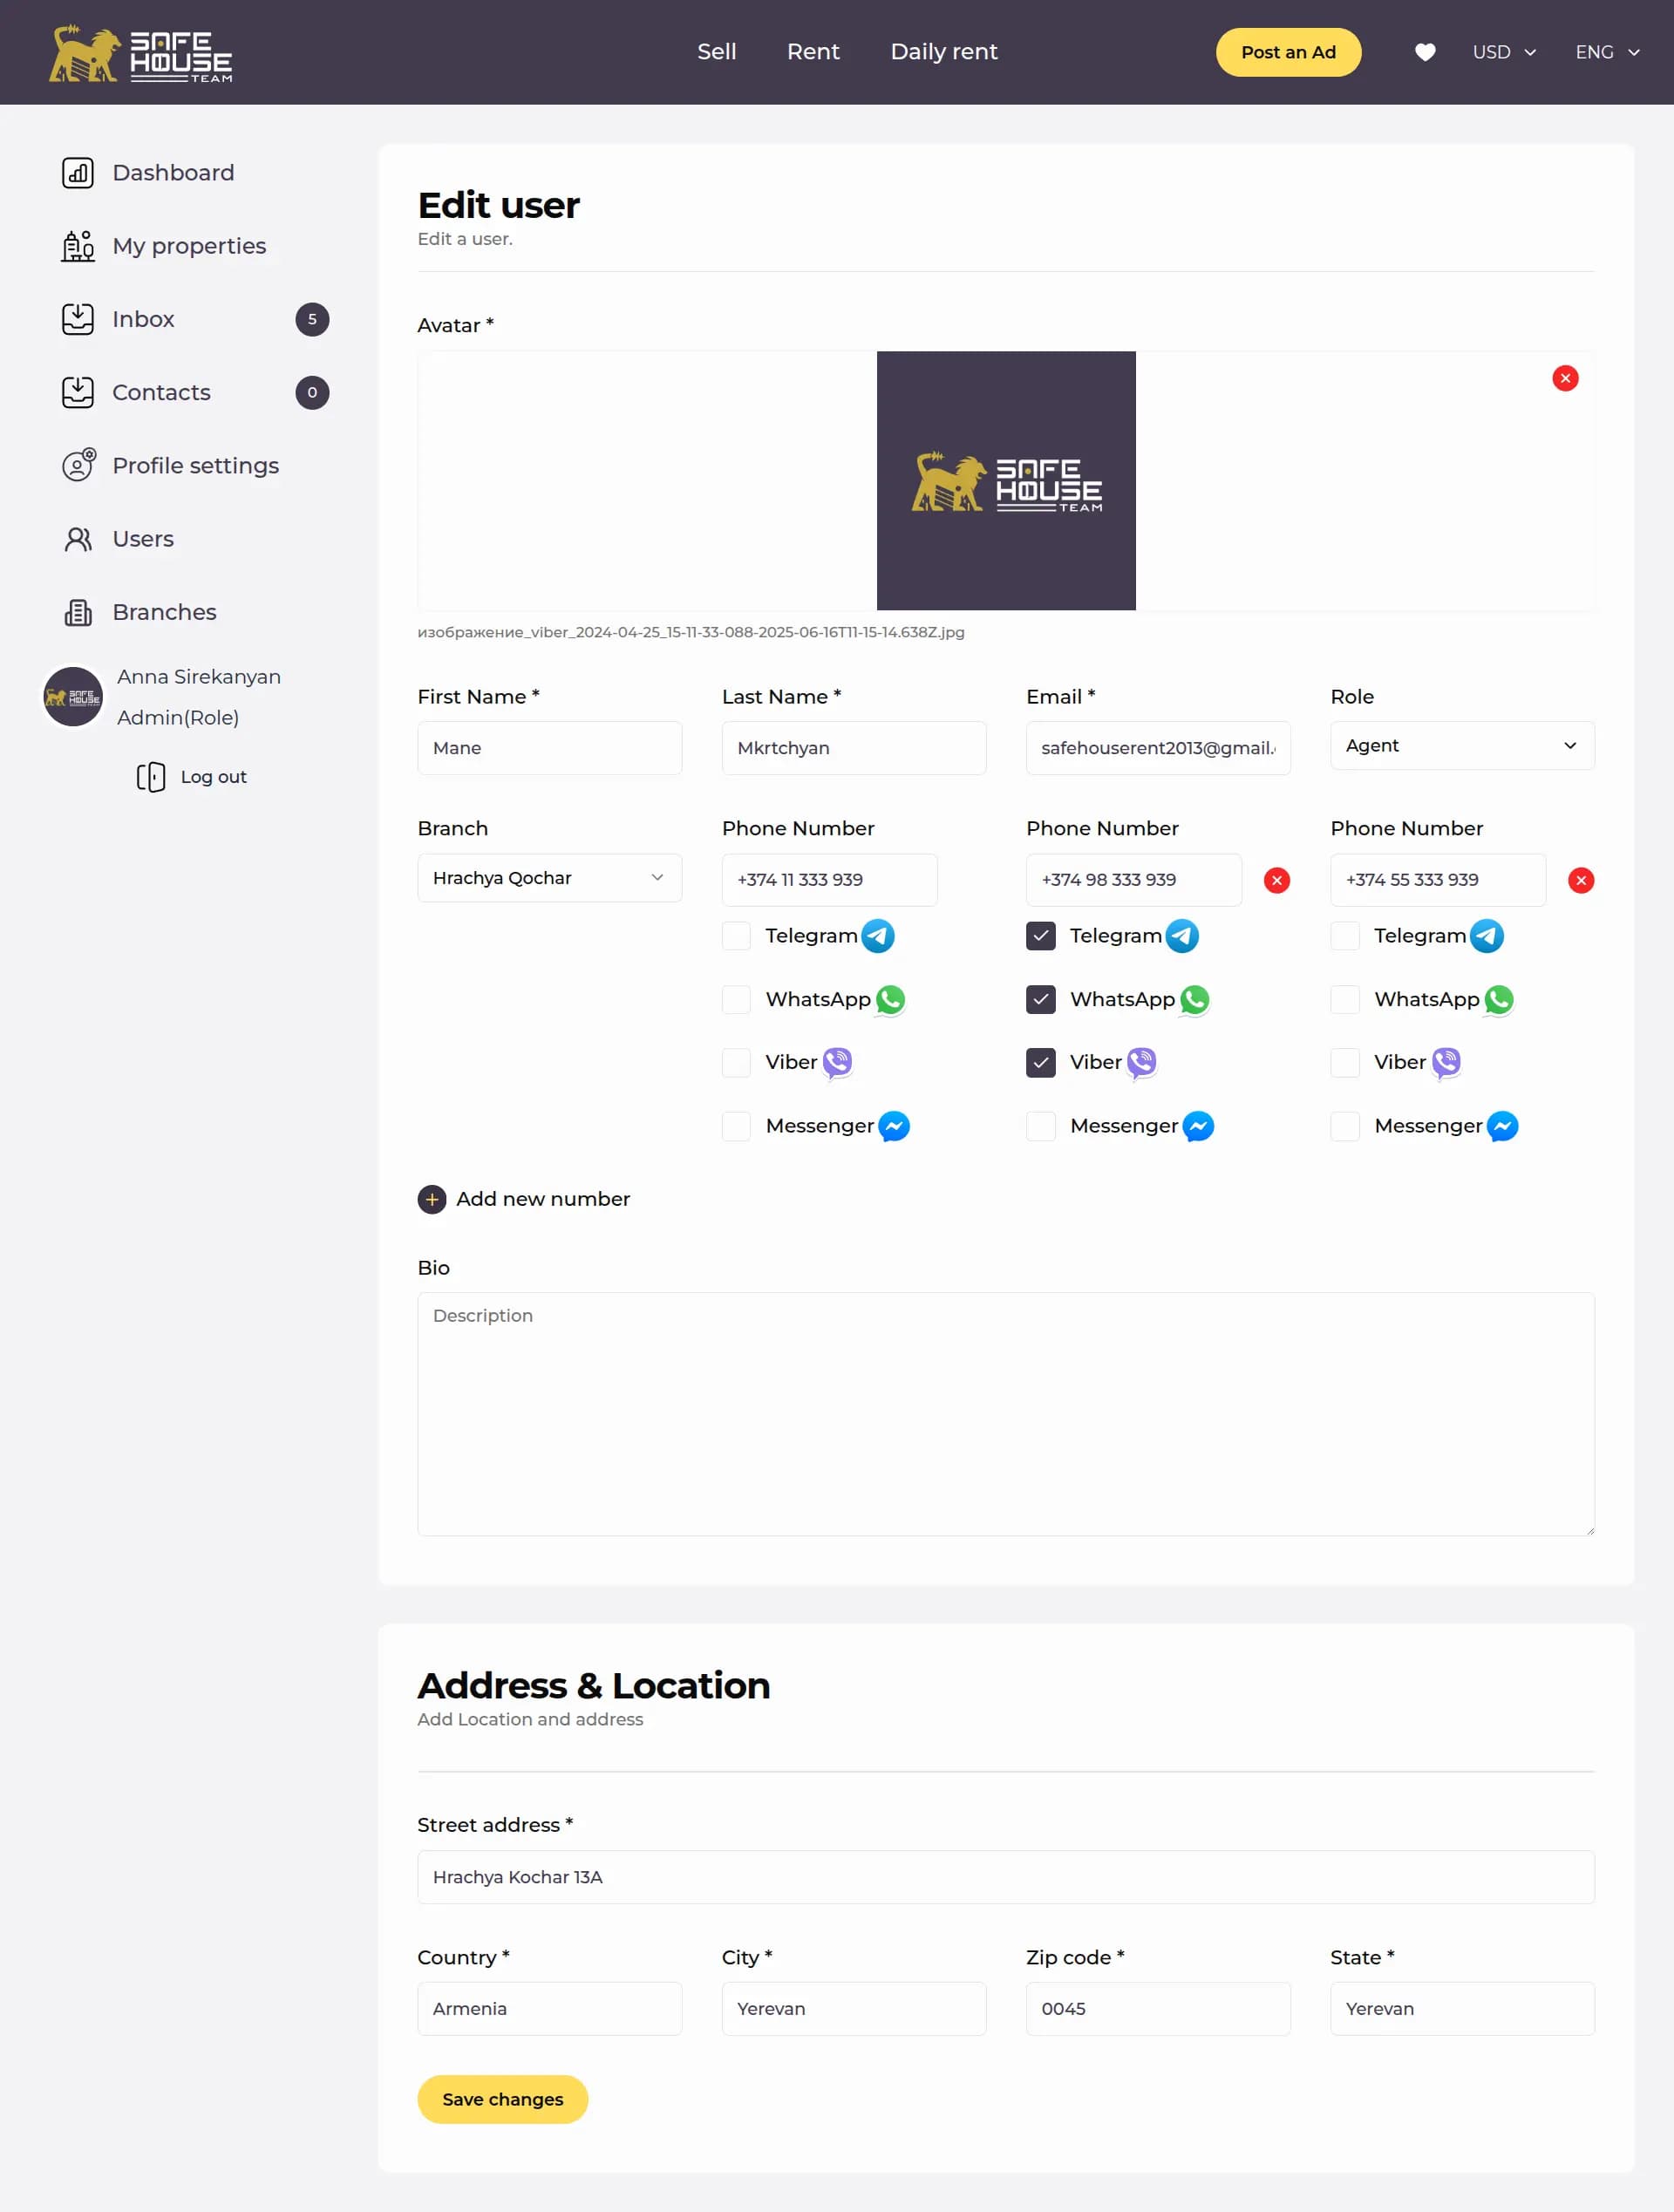Uncheck Telegram for +374 98 333 939

(1040, 936)
